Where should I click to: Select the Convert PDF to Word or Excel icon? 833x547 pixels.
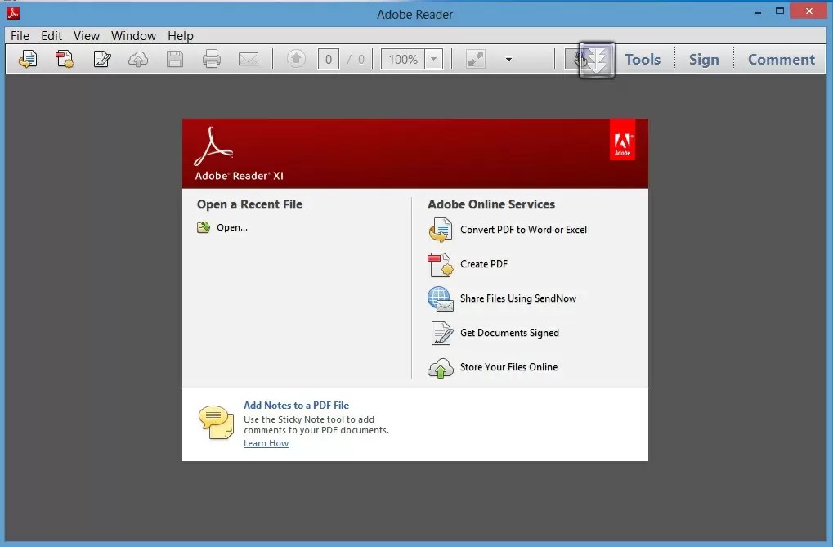pos(440,230)
